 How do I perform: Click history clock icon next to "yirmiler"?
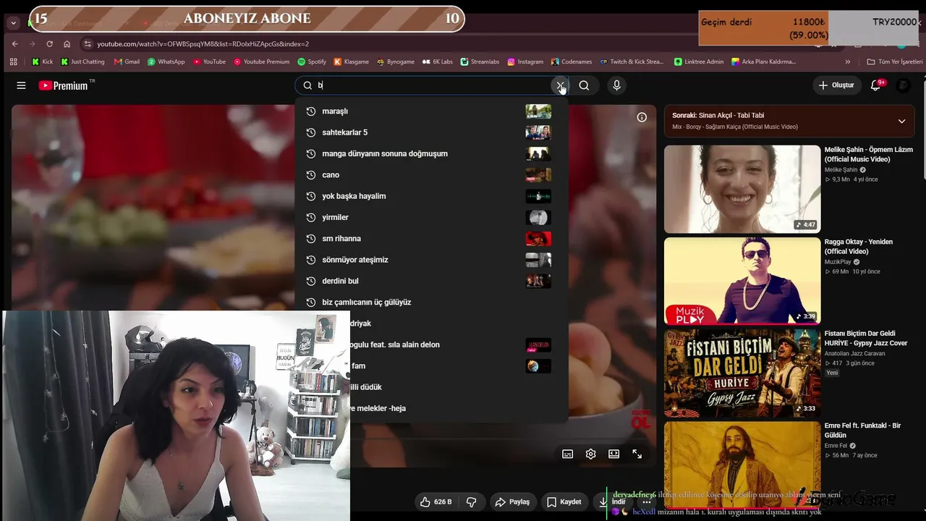(x=311, y=217)
